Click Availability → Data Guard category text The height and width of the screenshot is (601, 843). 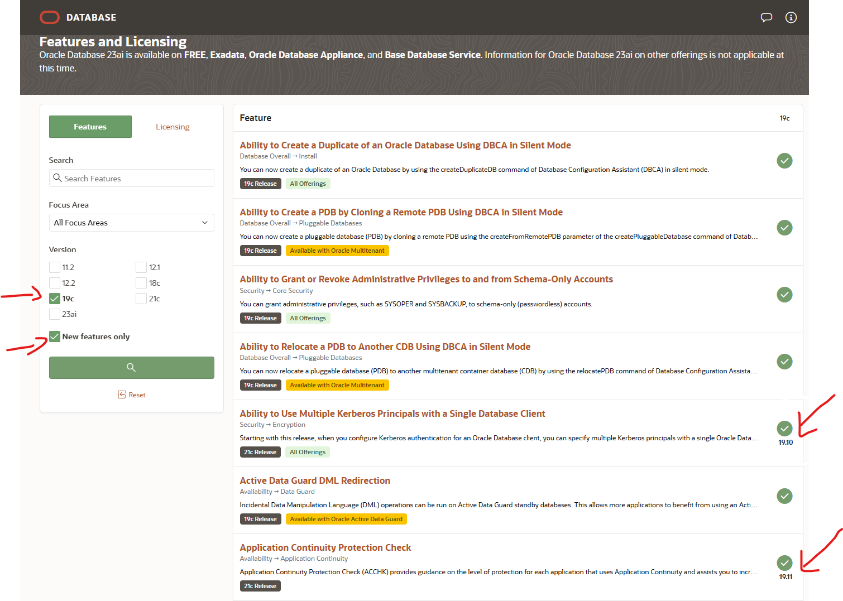[x=277, y=492]
